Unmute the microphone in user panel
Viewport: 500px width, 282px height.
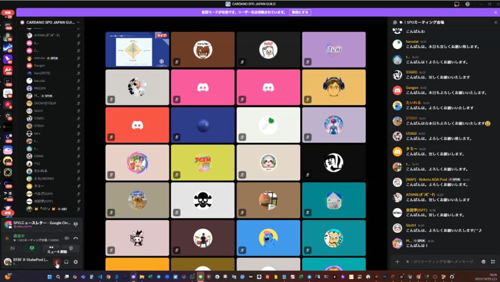tap(57, 262)
